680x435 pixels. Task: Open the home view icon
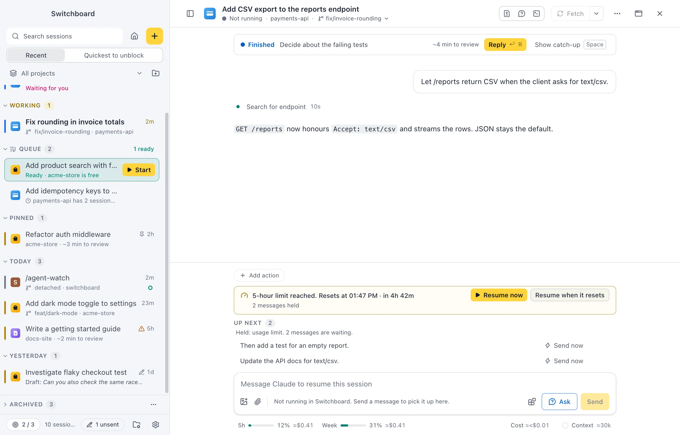point(134,36)
